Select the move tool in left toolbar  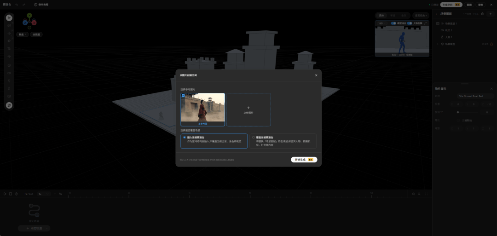click(9, 33)
